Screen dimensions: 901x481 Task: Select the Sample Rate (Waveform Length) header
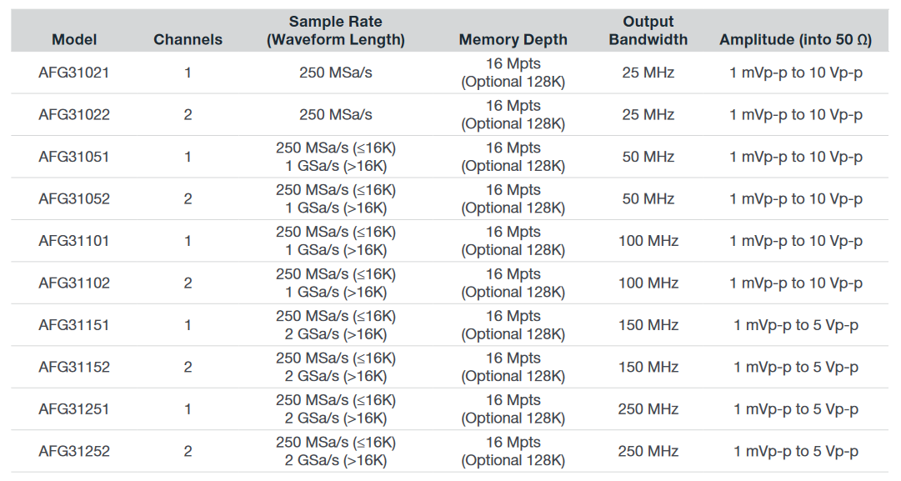[336, 31]
